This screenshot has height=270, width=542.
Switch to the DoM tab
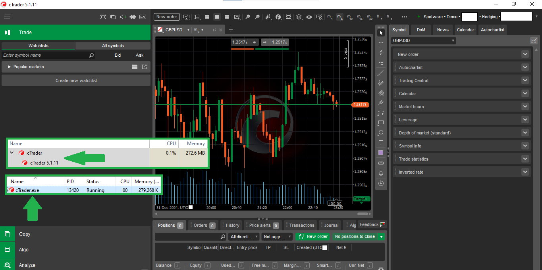click(x=421, y=30)
